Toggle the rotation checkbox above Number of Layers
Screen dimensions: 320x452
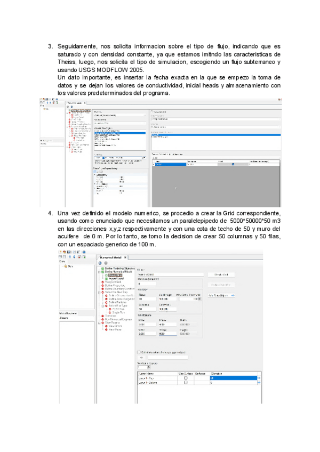tap(140, 352)
